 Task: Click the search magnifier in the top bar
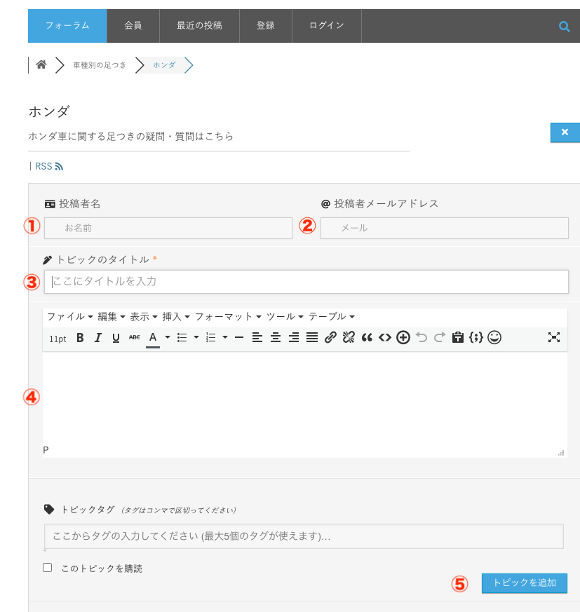point(564,27)
